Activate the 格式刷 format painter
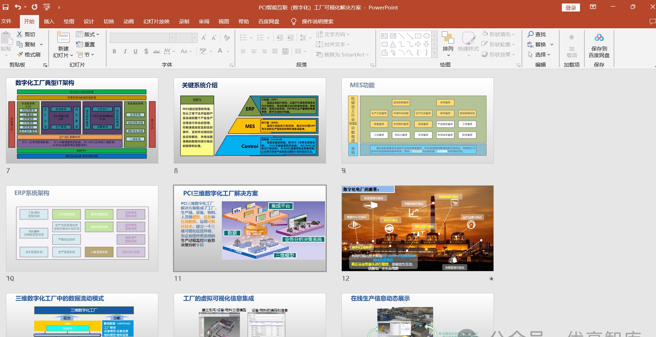 [29, 54]
